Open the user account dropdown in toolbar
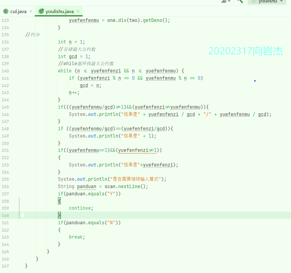291x273 pixels. pyautogui.click(x=226, y=1)
